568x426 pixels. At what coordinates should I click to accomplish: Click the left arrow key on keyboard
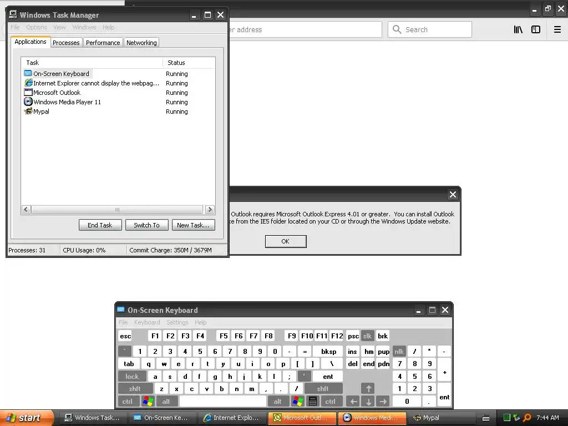tap(353, 402)
